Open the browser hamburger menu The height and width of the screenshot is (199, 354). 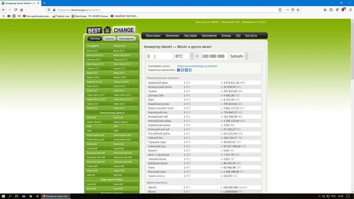coord(350,10)
